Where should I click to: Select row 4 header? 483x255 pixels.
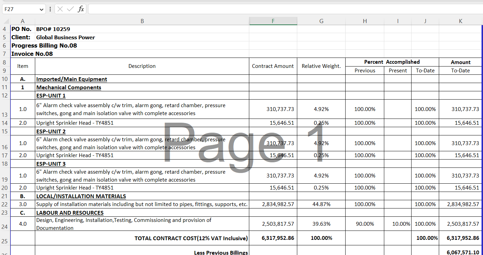pyautogui.click(x=5, y=29)
